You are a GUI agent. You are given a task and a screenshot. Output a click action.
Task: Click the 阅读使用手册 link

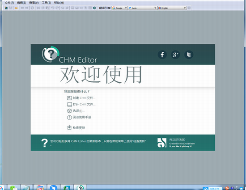coord(82,117)
